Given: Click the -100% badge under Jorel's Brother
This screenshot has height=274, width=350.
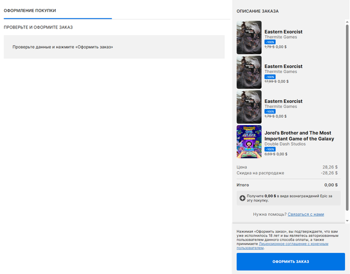Looking at the screenshot, I should [270, 149].
